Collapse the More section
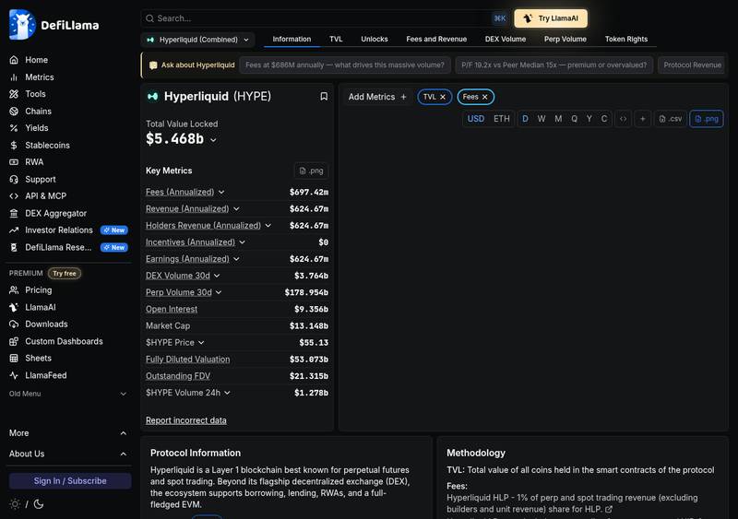 coord(67,433)
